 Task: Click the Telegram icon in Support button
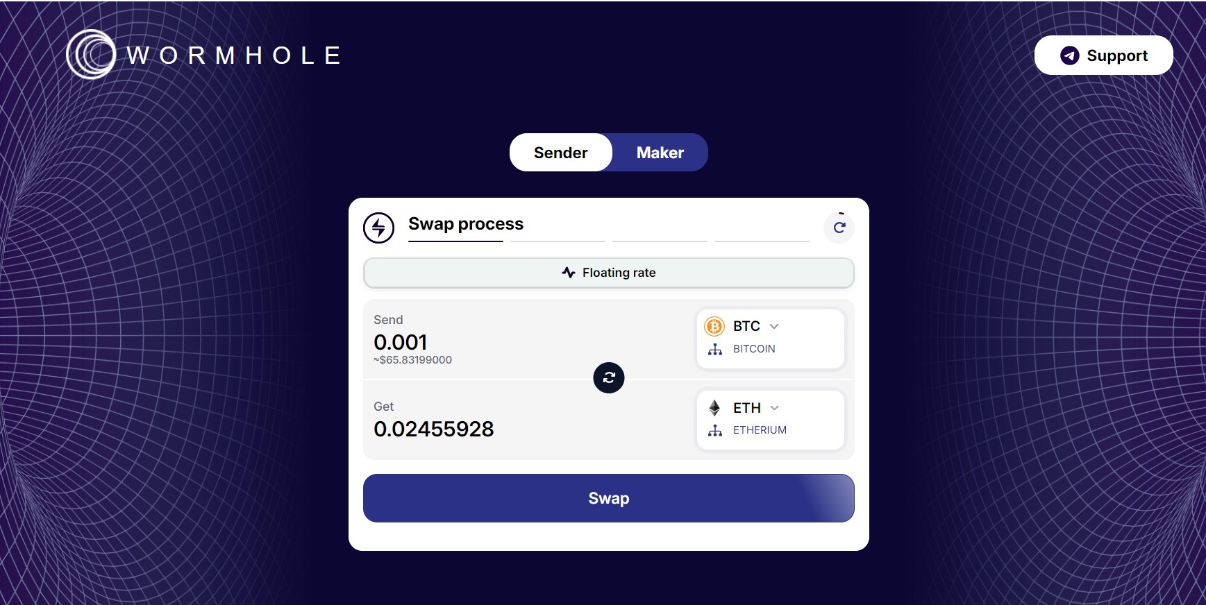pyautogui.click(x=1069, y=56)
